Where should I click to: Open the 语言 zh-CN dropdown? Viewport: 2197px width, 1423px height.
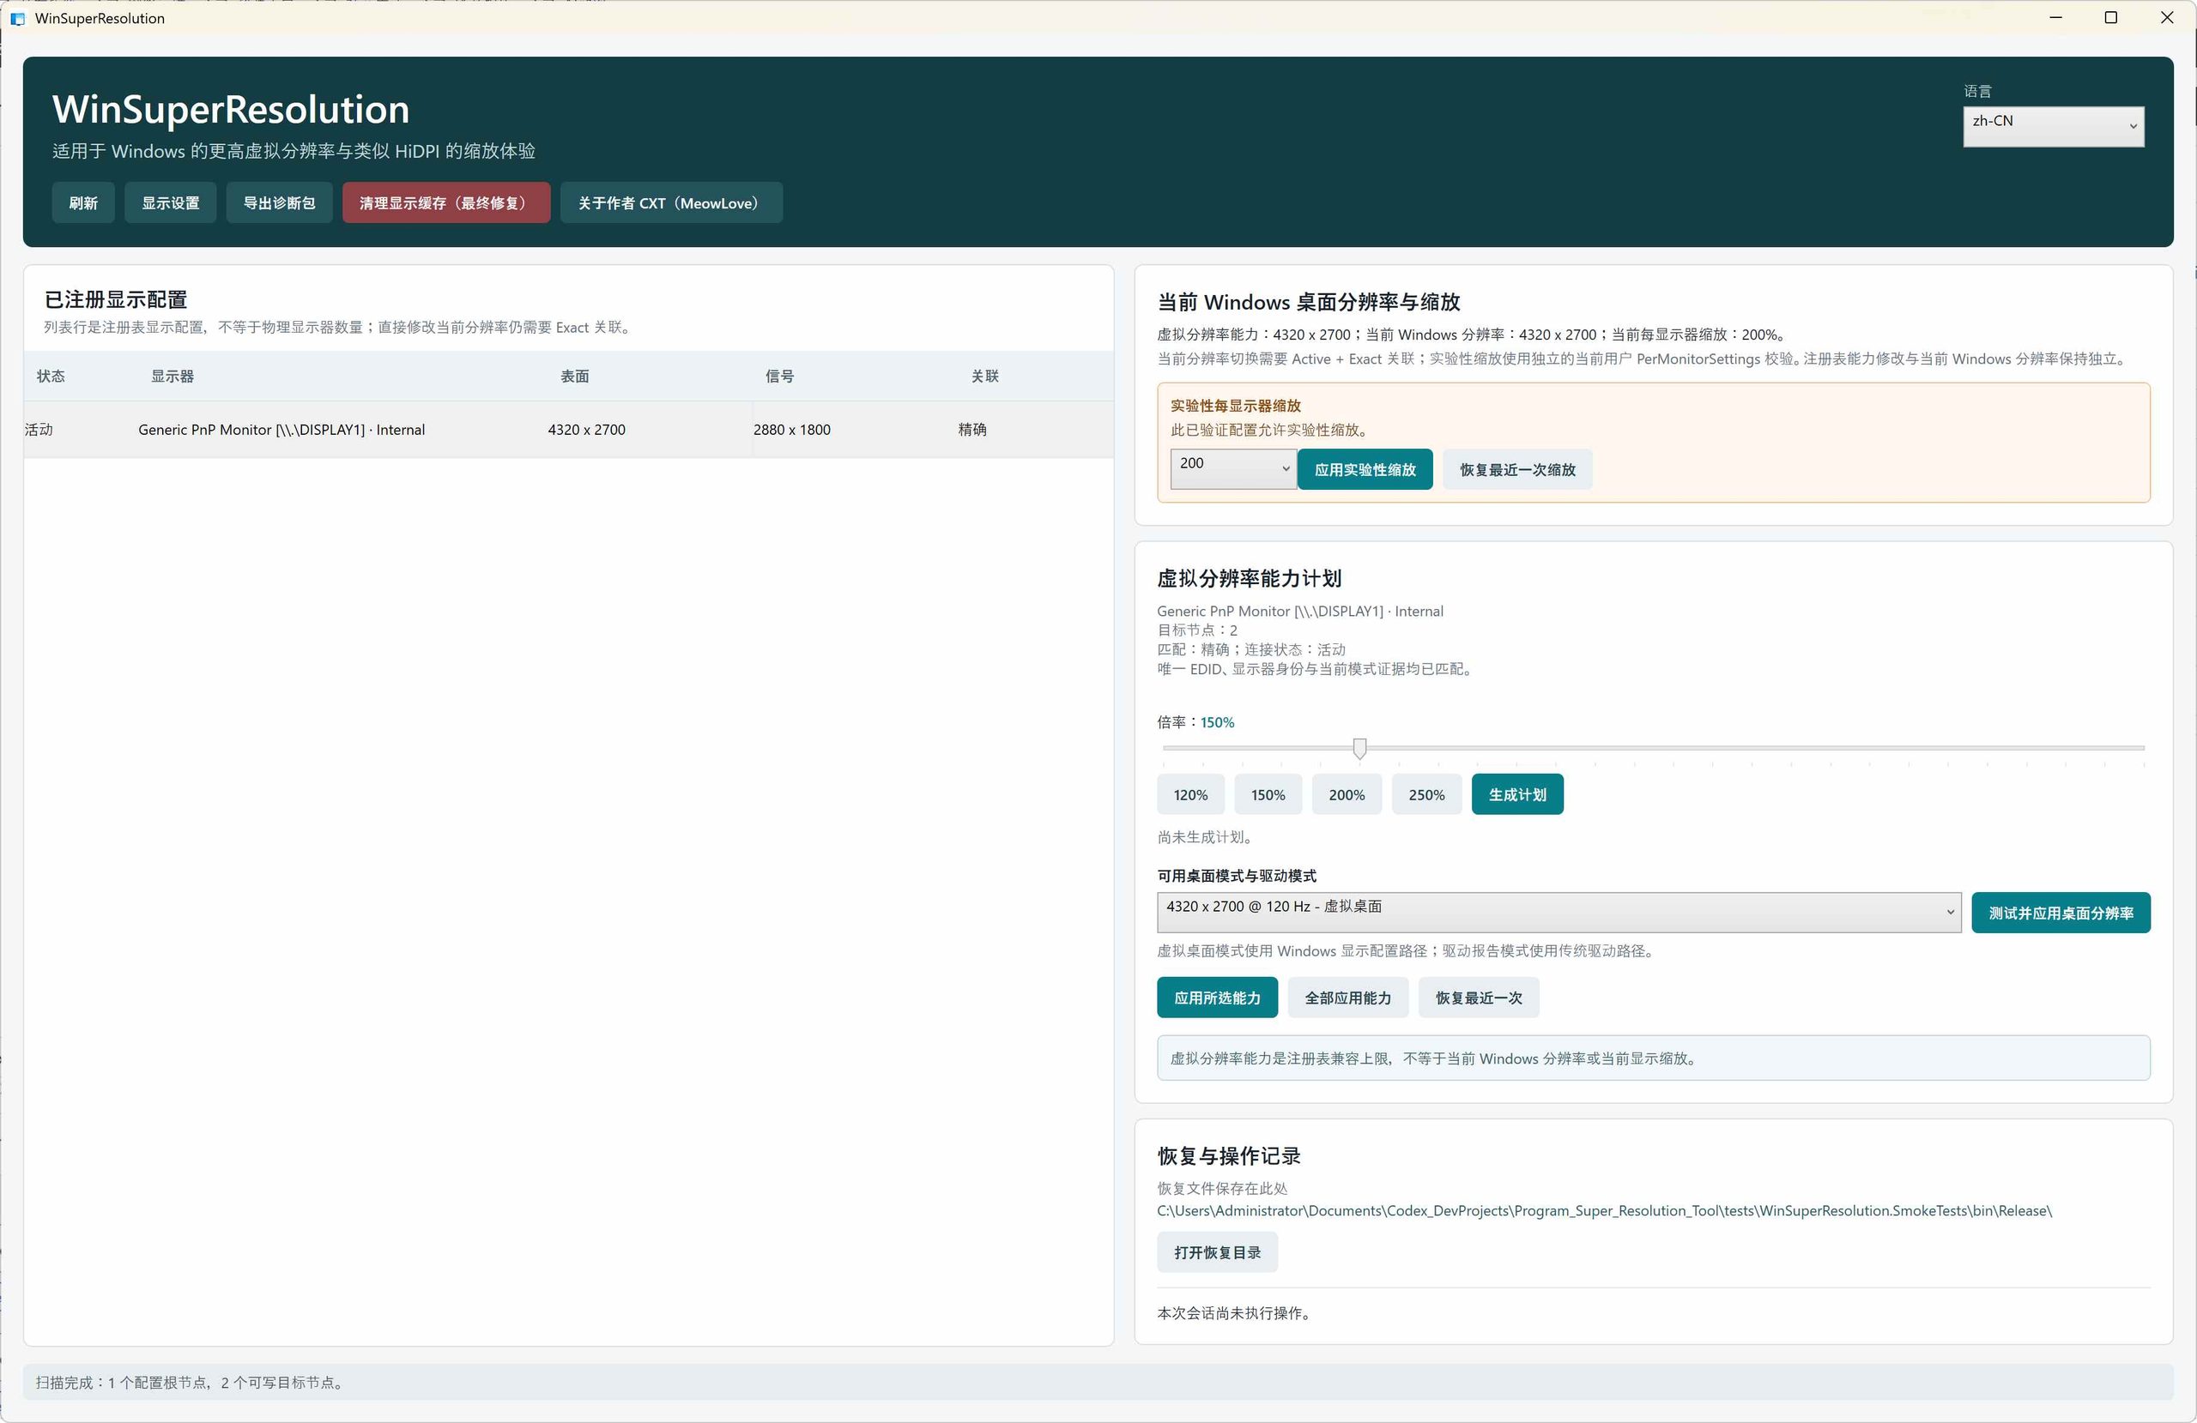(2053, 126)
